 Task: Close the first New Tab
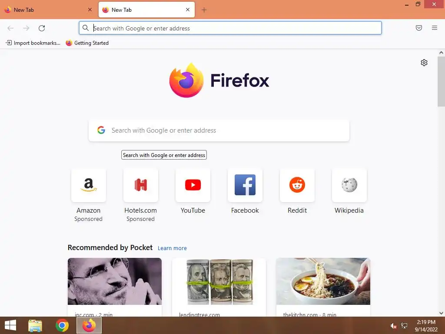(90, 10)
